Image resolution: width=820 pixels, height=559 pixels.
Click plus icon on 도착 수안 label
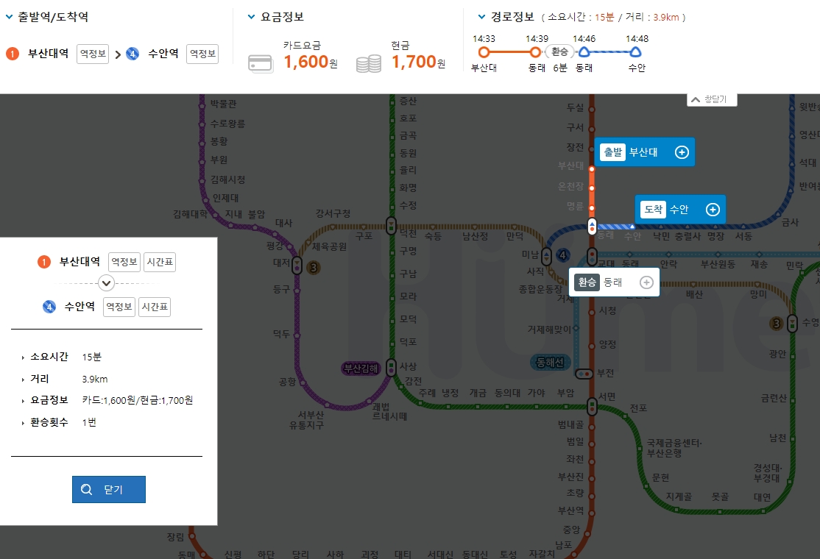click(x=713, y=210)
